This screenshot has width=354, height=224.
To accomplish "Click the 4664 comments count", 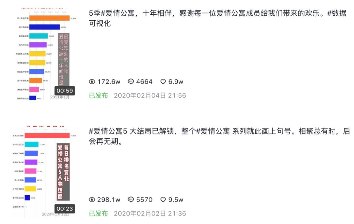I will pos(144,82).
